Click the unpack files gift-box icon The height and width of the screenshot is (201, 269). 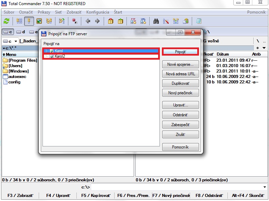(120, 21)
